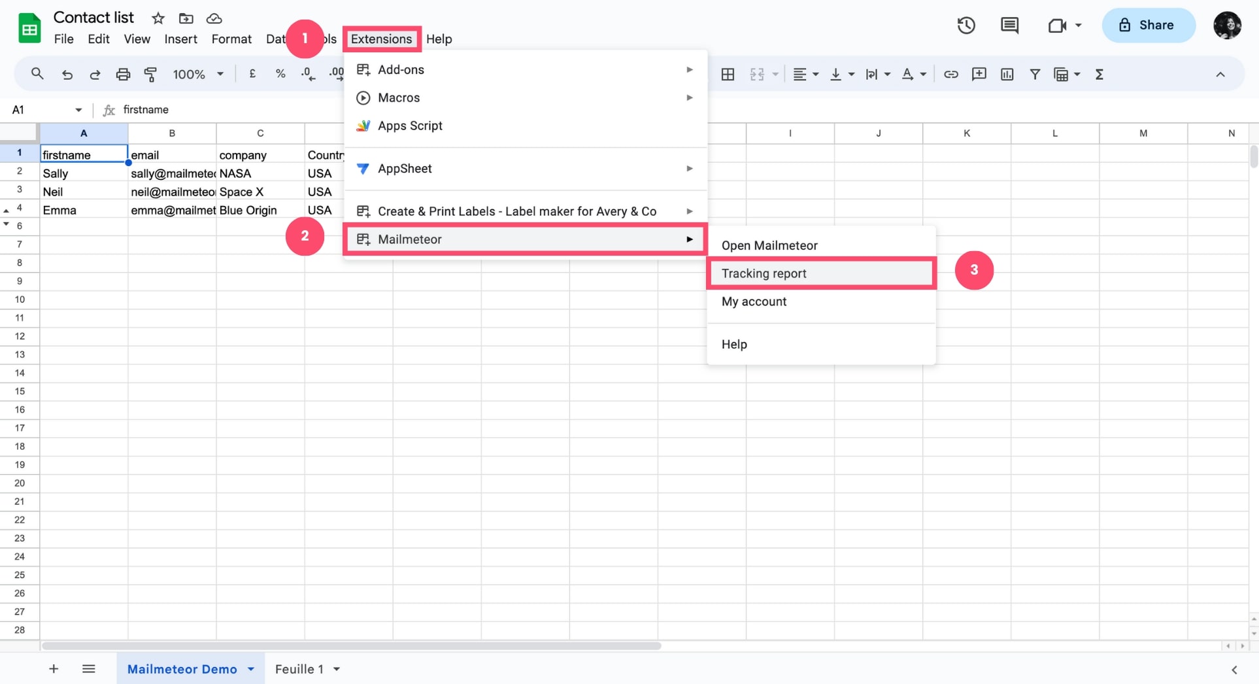Open the Insert menu
Image resolution: width=1259 pixels, height=684 pixels.
pyautogui.click(x=181, y=39)
